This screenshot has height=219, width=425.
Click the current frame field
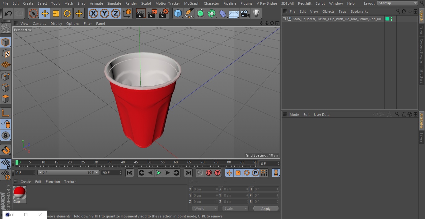pyautogui.click(x=270, y=163)
